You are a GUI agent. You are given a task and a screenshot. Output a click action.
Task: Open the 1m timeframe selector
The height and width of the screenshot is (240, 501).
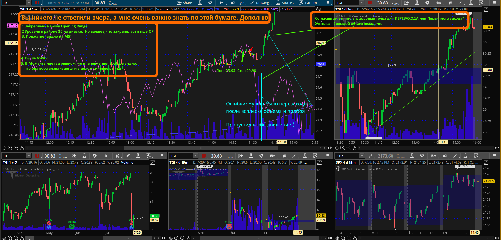(x=222, y=3)
